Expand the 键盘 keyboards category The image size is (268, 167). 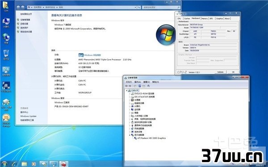(130, 113)
